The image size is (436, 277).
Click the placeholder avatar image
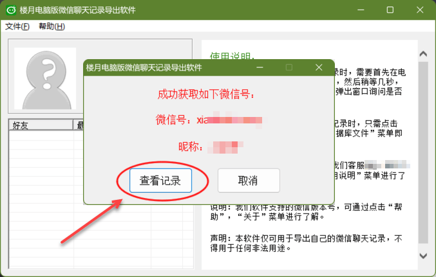[45, 78]
